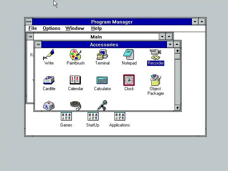The height and width of the screenshot is (171, 228).
Task: Click the Media Player film reel icon
Action: click(76, 105)
